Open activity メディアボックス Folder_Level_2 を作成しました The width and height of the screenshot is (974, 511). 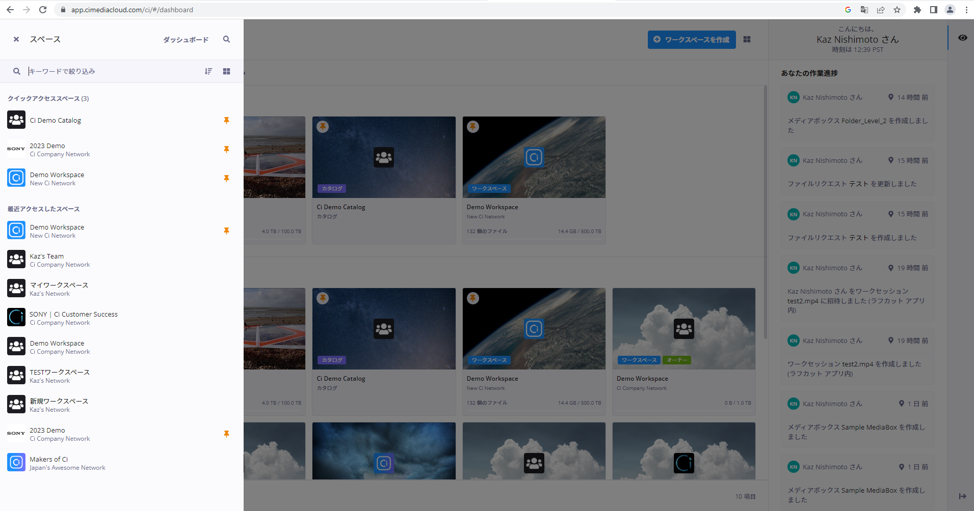tap(858, 126)
